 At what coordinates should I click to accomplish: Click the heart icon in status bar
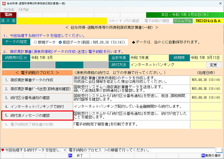tap(3, 150)
